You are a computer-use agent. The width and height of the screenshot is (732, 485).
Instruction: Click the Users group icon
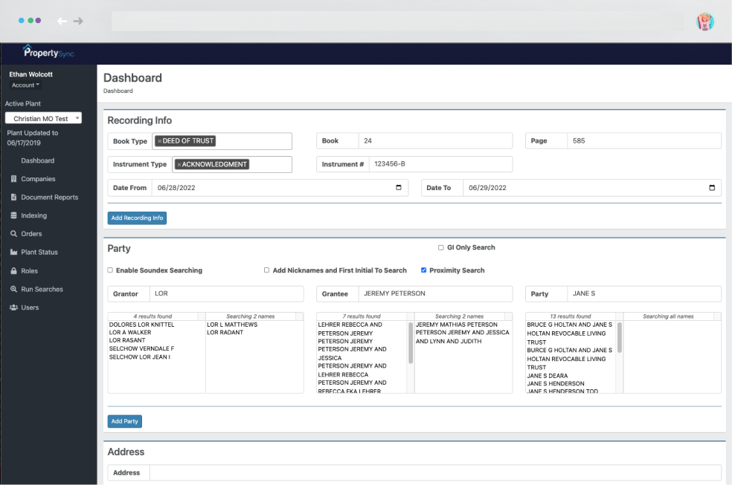click(13, 307)
